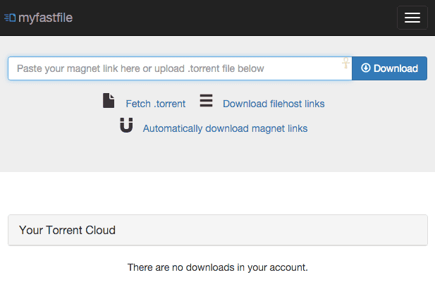Go home via myfastfile brand text
Image resolution: width=435 pixels, height=287 pixels.
click(x=46, y=18)
